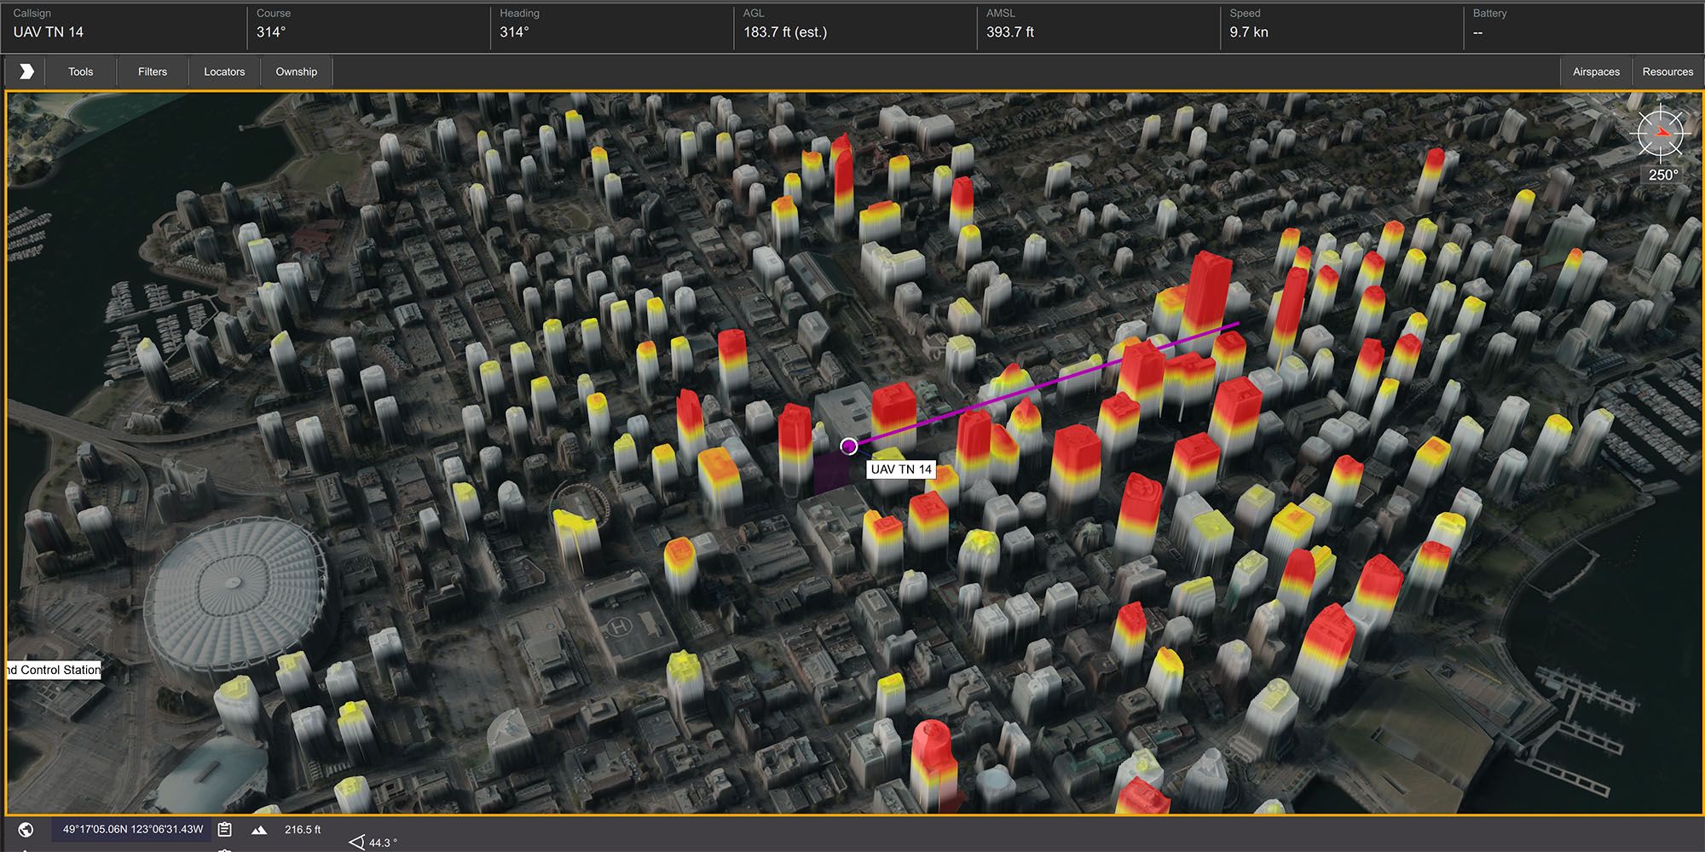The width and height of the screenshot is (1705, 852).
Task: Click the camera tilt angle icon showing 44.3°
Action: coord(358,842)
